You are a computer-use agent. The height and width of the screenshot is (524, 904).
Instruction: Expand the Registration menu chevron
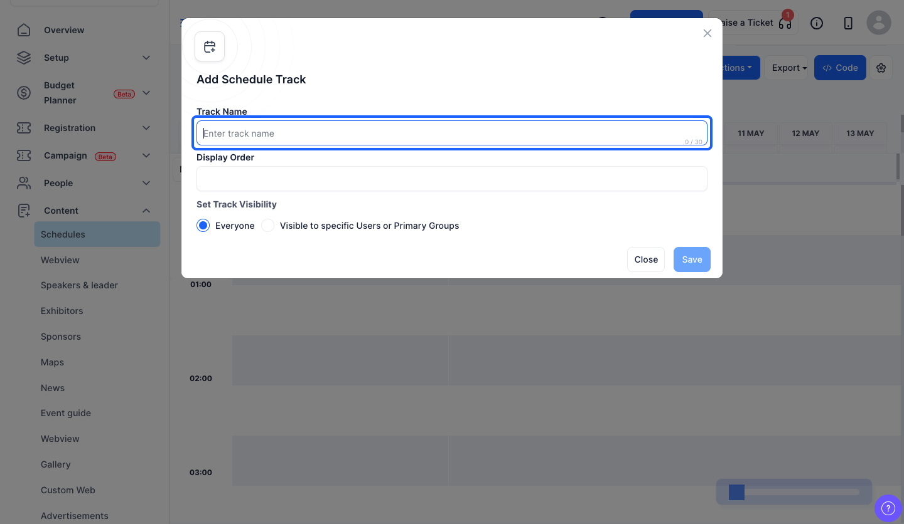click(146, 128)
